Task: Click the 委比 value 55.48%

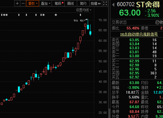Action: (x=133, y=28)
